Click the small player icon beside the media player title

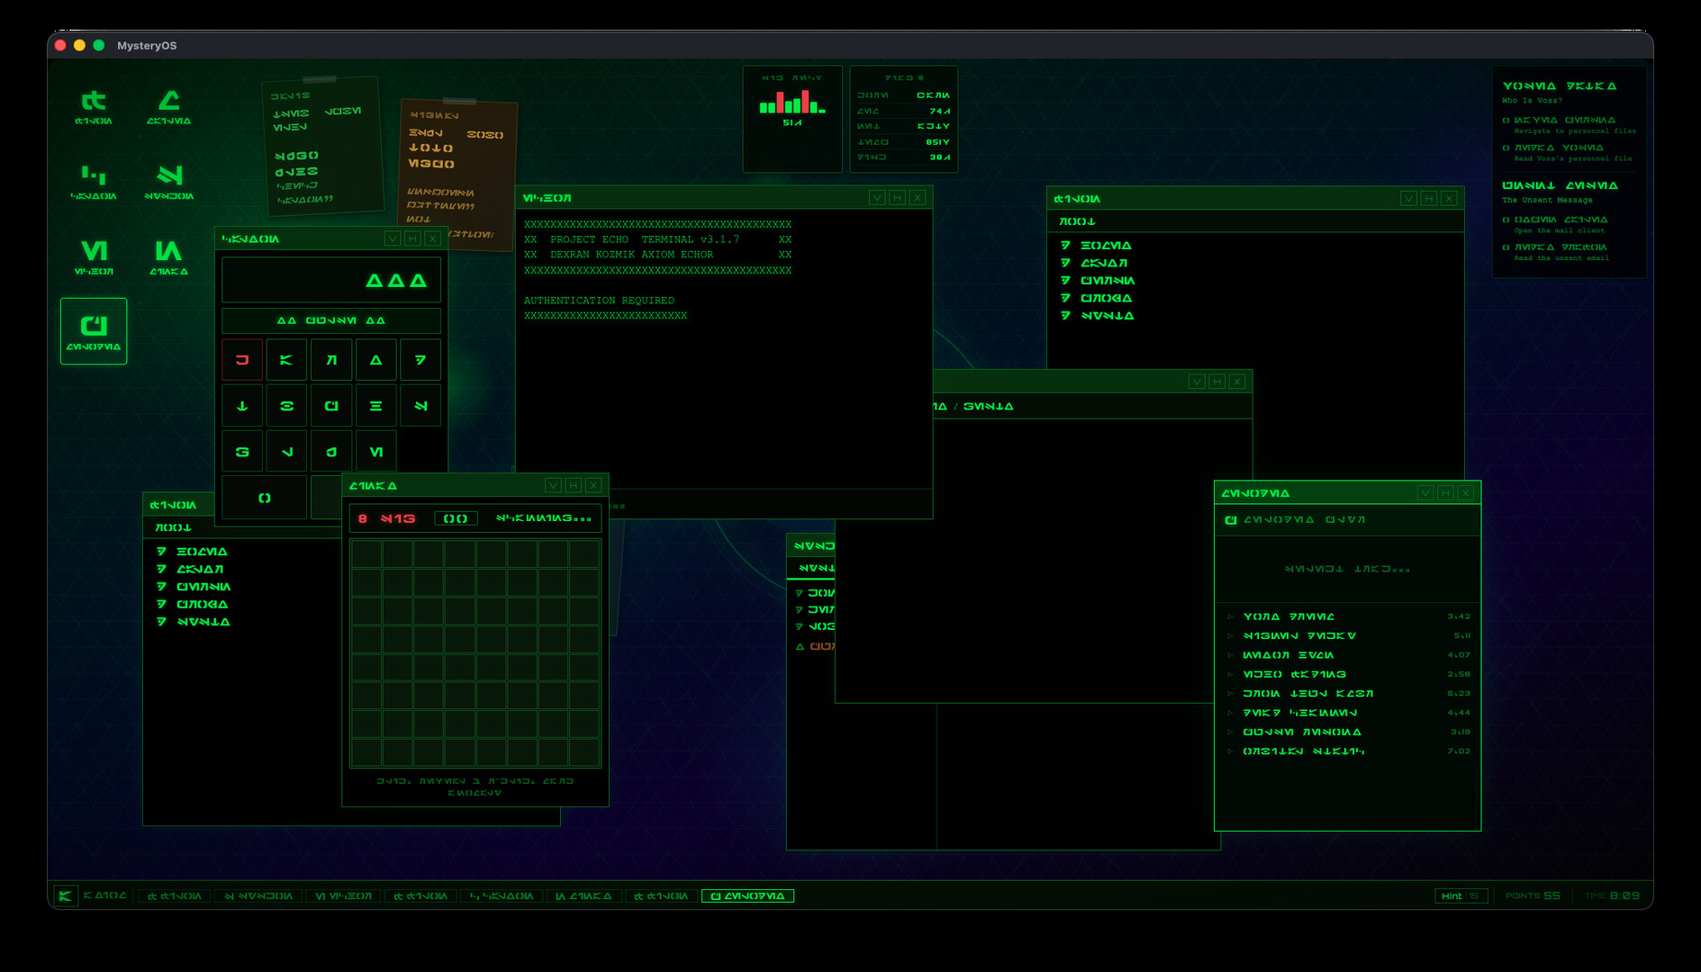(x=1230, y=519)
